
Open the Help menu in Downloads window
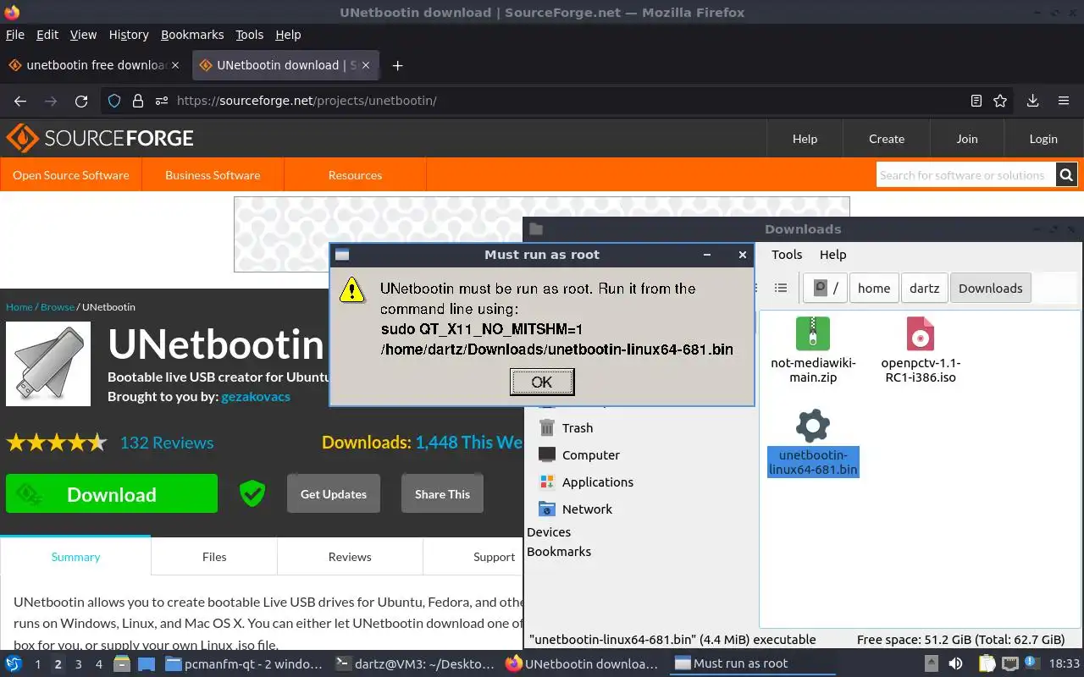pos(832,255)
